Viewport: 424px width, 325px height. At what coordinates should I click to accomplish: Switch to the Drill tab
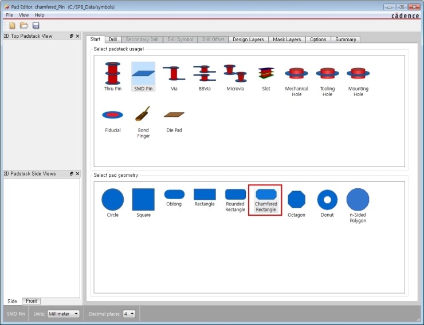click(113, 39)
